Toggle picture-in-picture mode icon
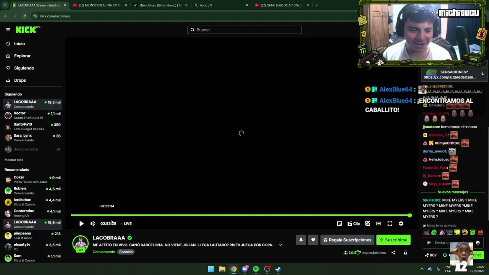This screenshot has width=489, height=275. [x=368, y=224]
